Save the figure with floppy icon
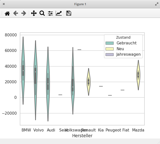 (69, 13)
